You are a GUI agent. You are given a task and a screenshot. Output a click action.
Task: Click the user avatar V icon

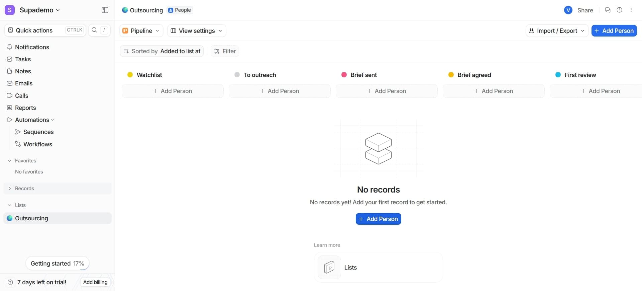pos(568,10)
